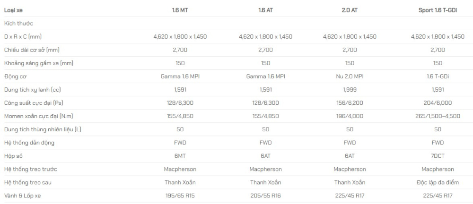
Task: Click the 195/65 R15 tire cell
Action: point(180,196)
